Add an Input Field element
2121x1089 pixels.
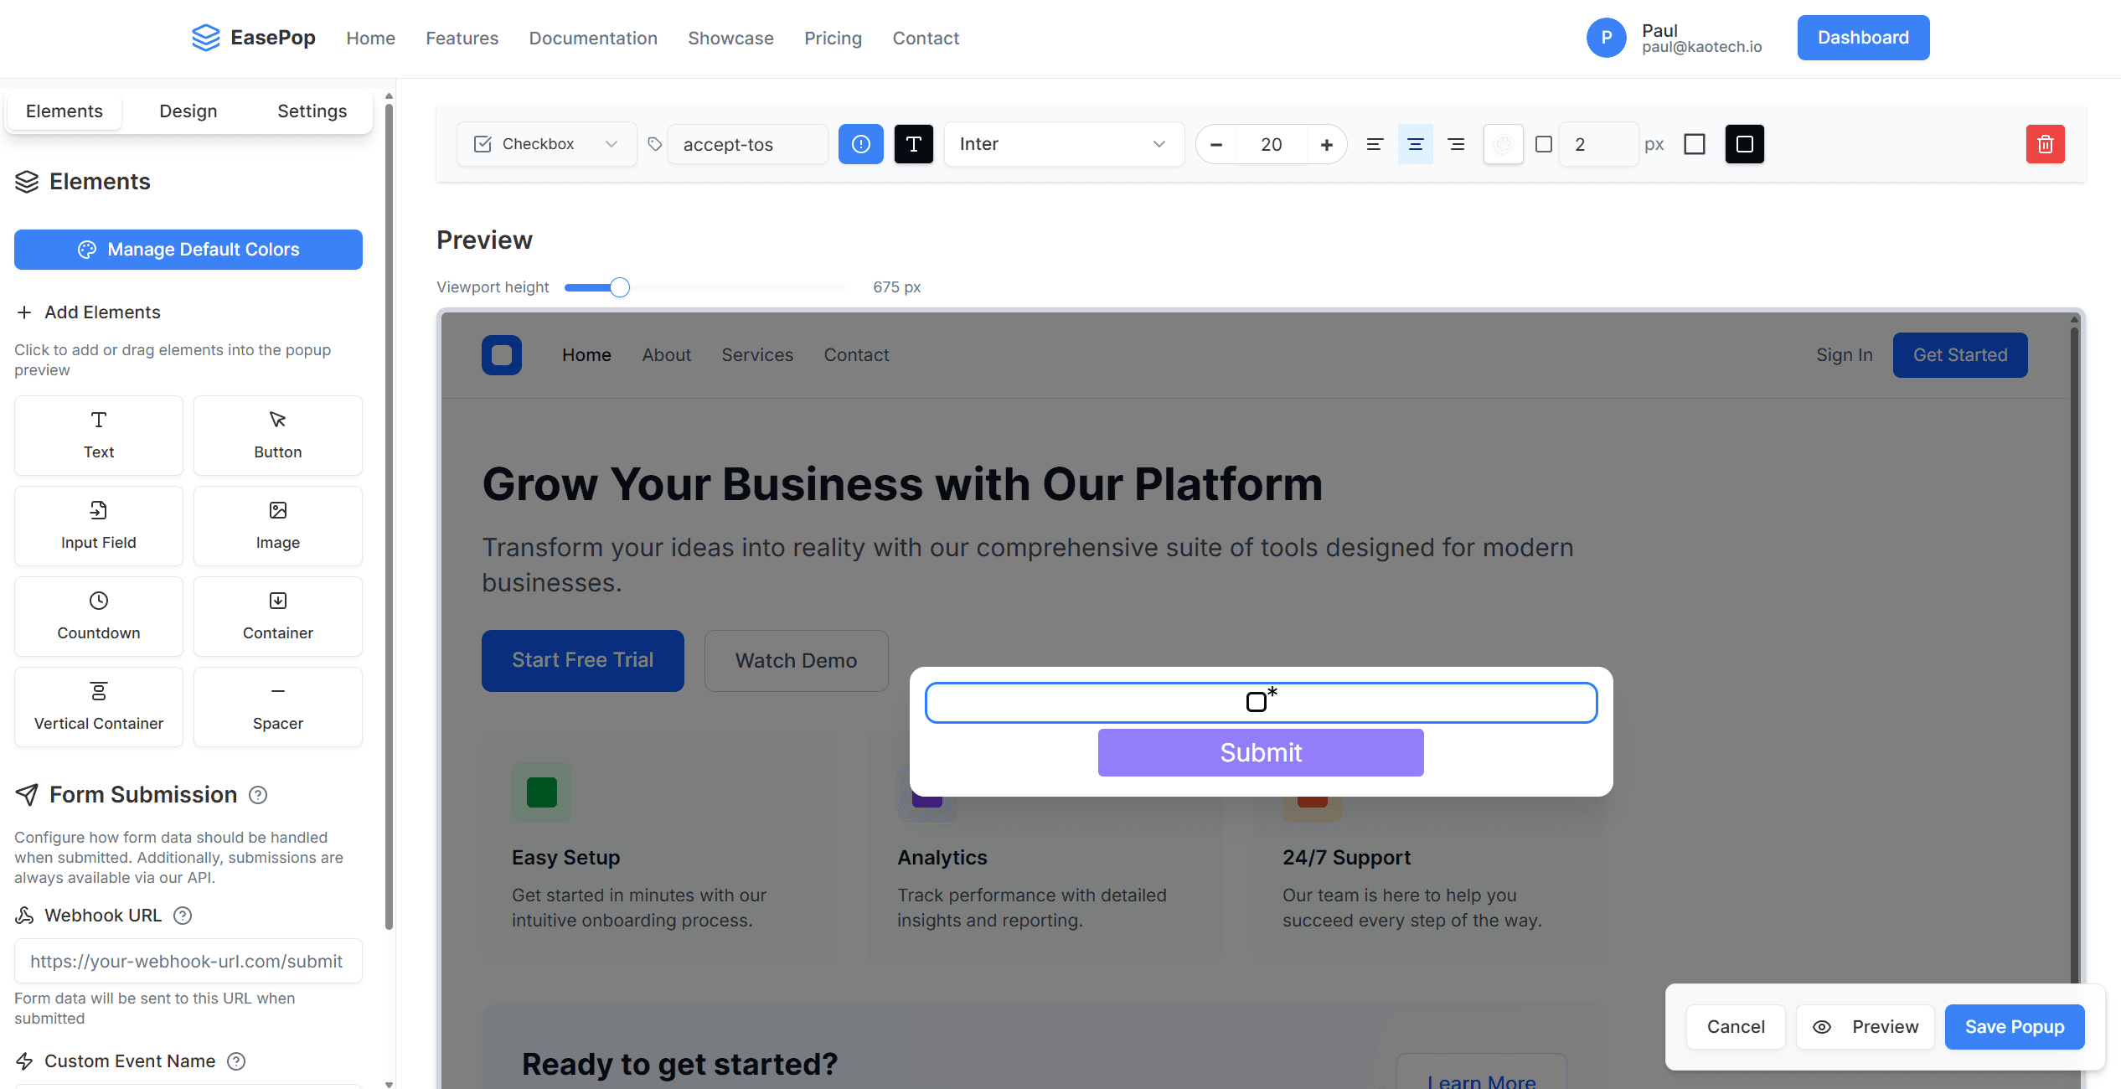98,525
